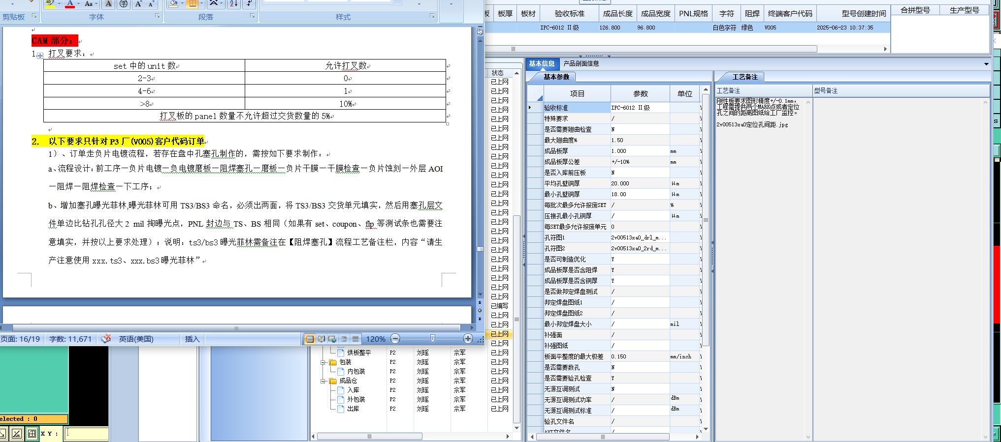1001x442 pixels.
Task: Apply the paragraph borders button
Action: (193, 3)
